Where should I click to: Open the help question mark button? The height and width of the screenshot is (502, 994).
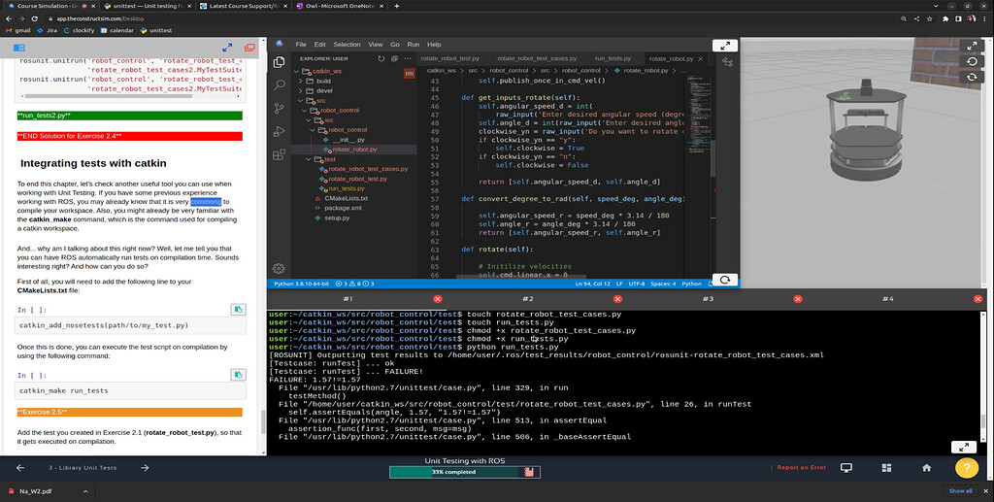(x=967, y=468)
